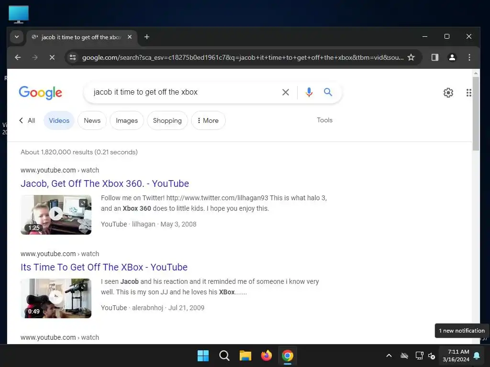Open Chrome side panel
Viewport: 490px width, 367px height.
click(x=434, y=57)
